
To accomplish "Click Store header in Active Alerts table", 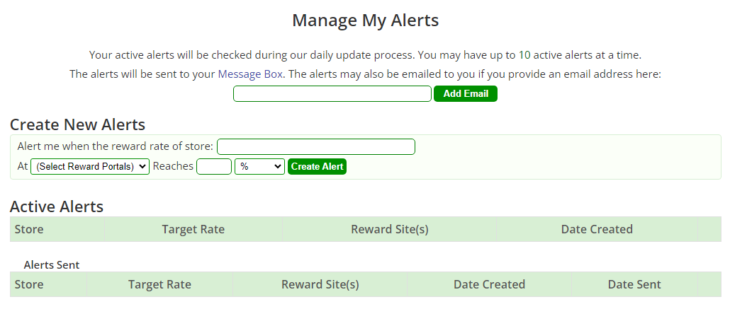I will pyautogui.click(x=29, y=229).
